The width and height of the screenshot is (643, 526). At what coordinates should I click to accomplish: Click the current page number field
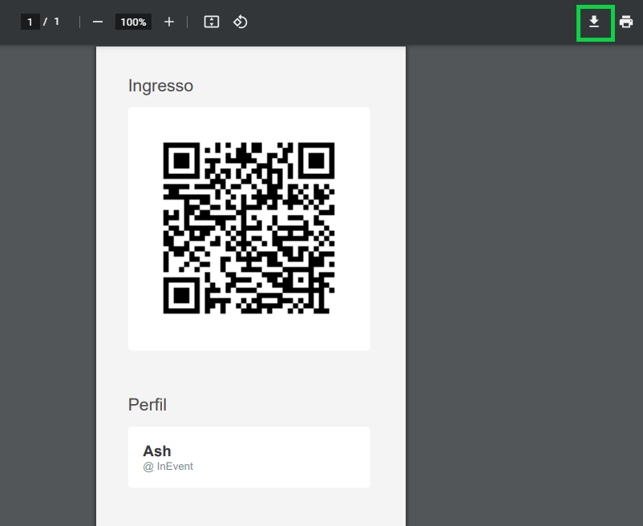30,22
